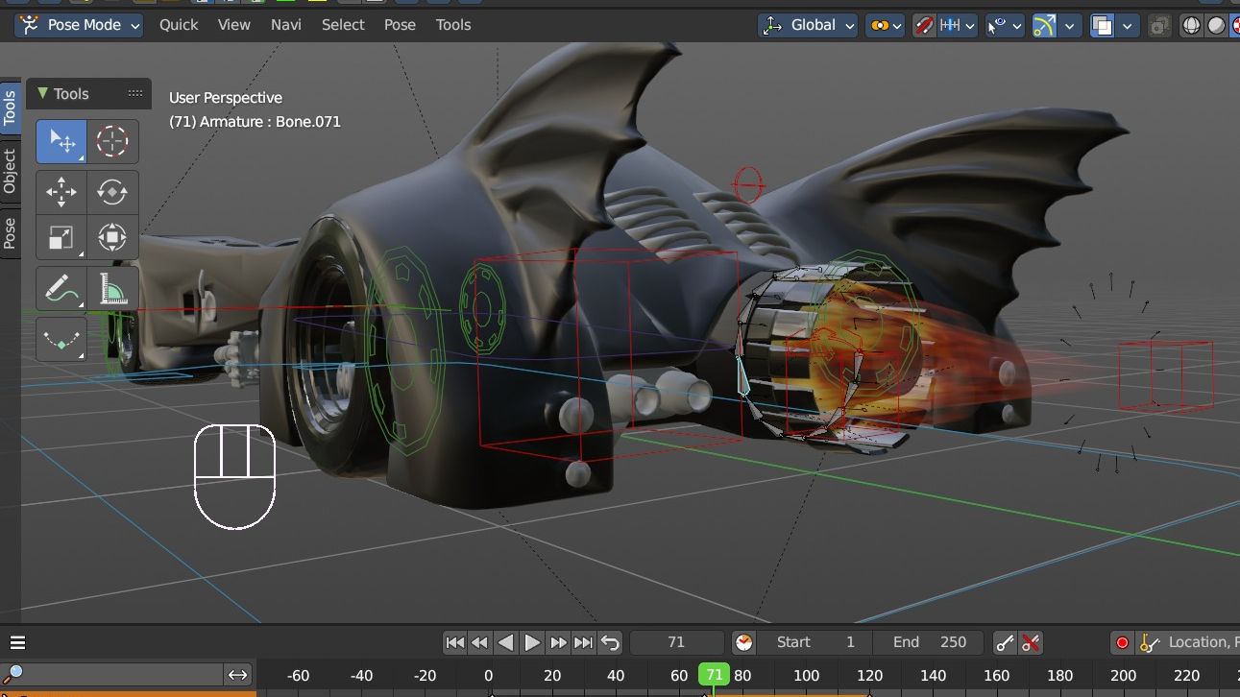The height and width of the screenshot is (697, 1240).
Task: Activate the Breakdowner pose tool
Action: (x=61, y=339)
